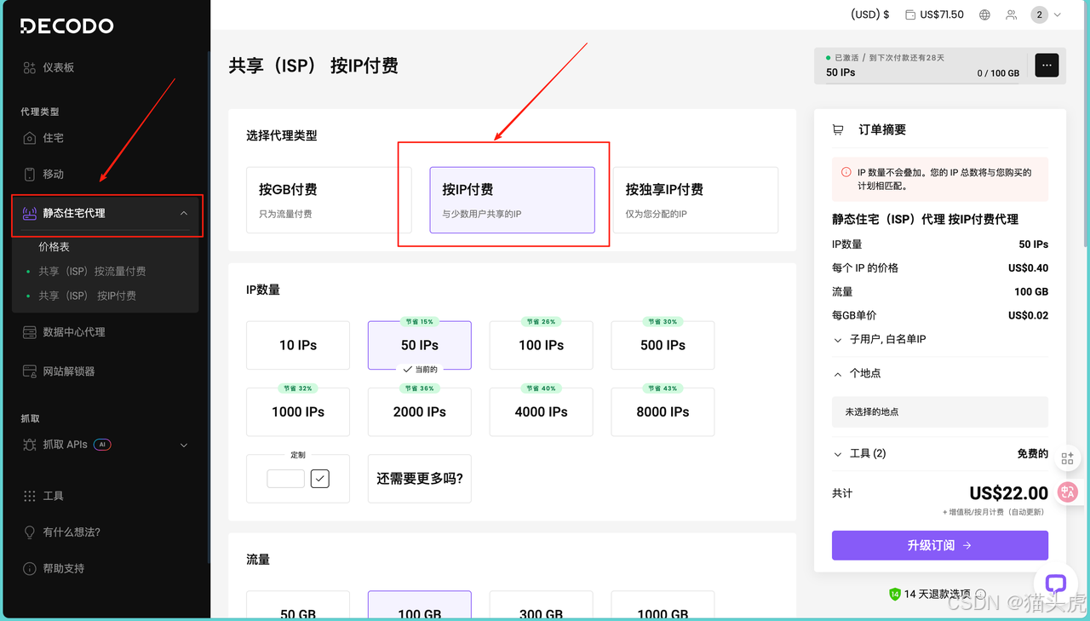Open the 价格表 menu entry

pyautogui.click(x=52, y=246)
